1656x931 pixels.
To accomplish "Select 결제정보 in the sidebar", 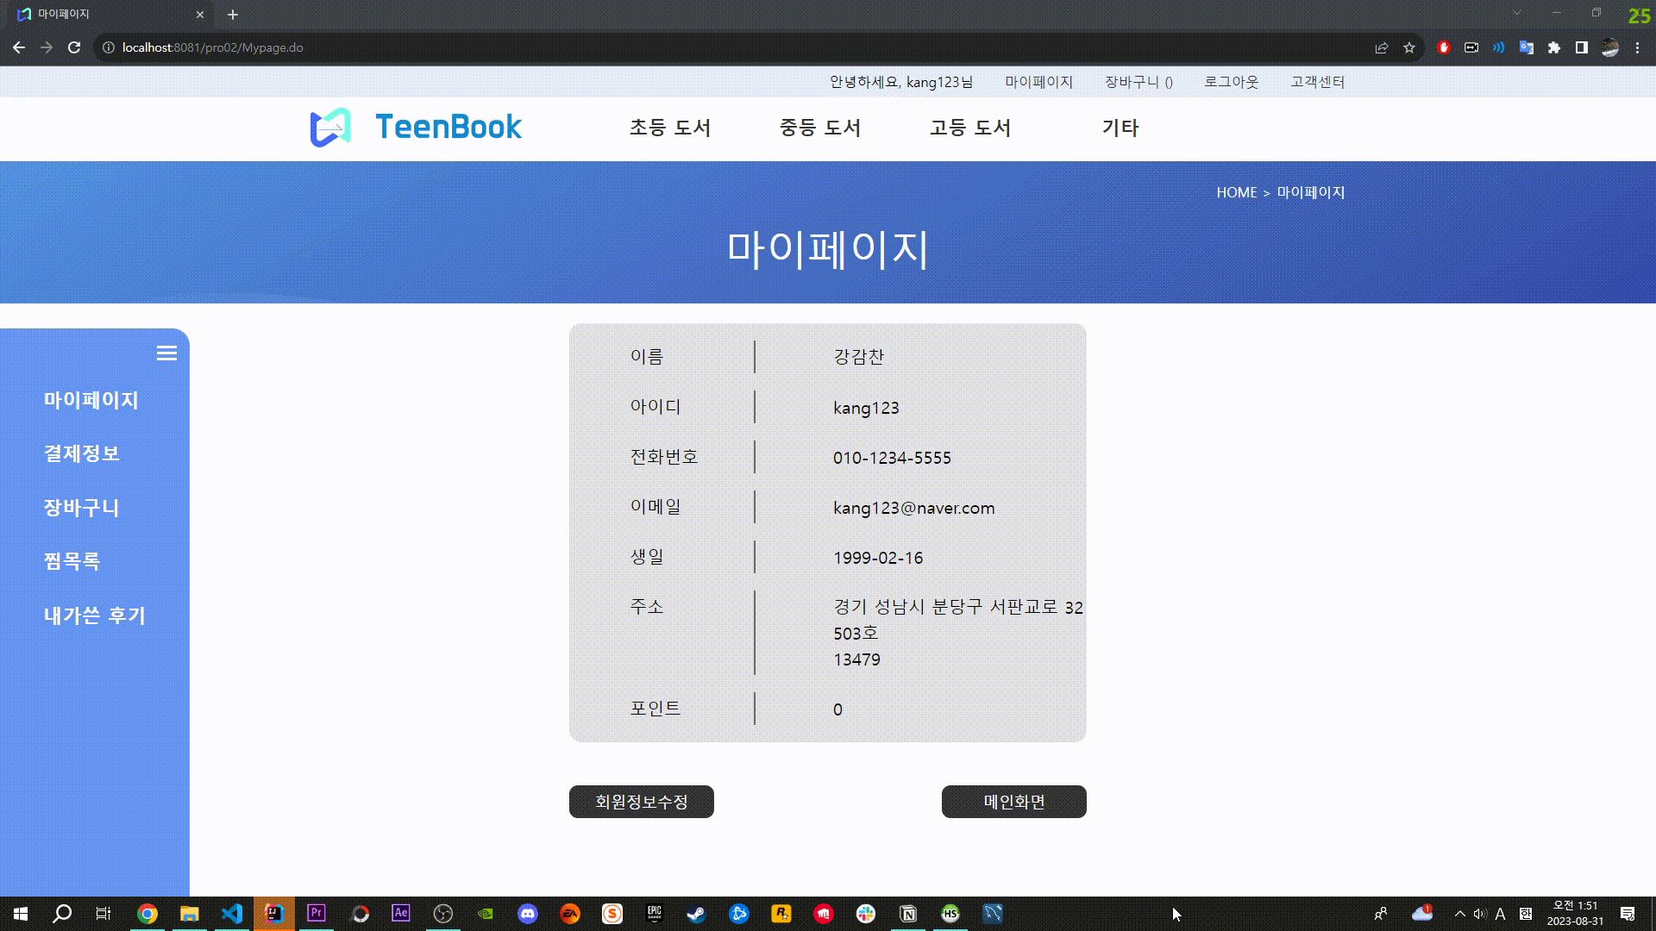I will (x=81, y=453).
